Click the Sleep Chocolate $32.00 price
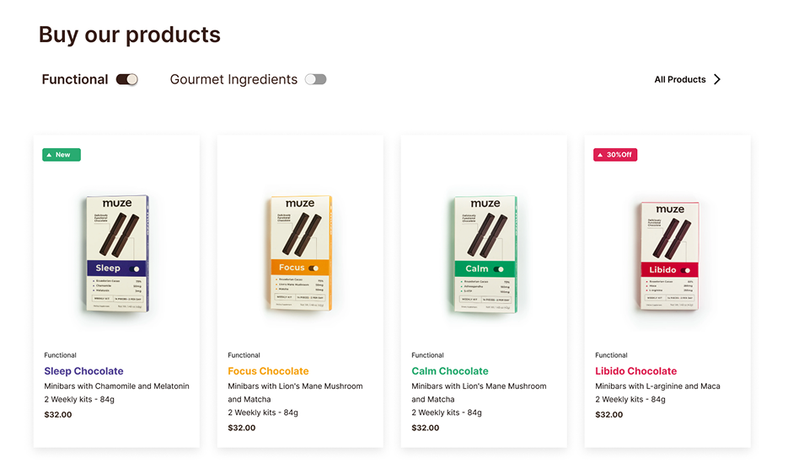The image size is (788, 463). (57, 414)
